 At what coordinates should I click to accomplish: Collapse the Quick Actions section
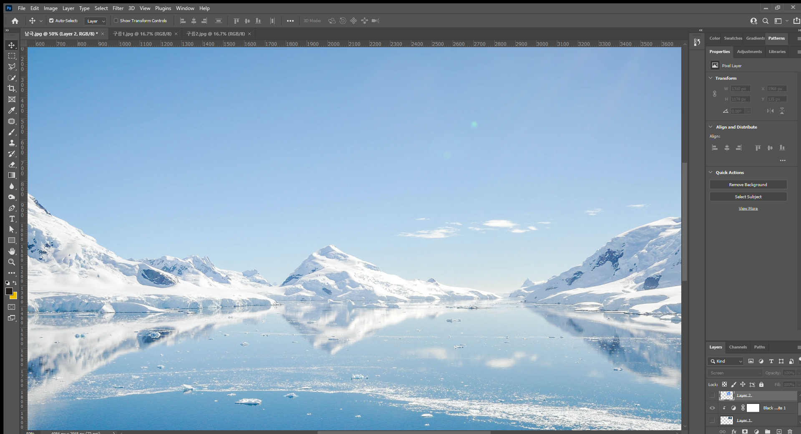(x=710, y=172)
